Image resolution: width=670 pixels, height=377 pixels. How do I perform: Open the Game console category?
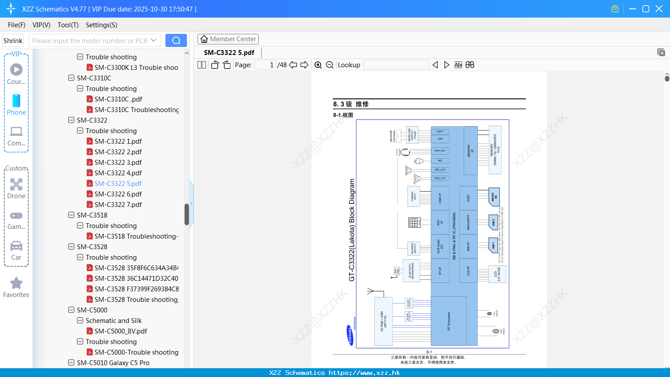(16, 221)
